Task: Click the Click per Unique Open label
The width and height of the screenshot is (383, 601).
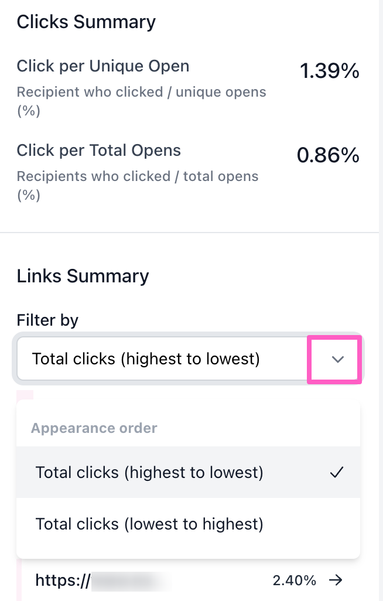Action: coord(103,66)
